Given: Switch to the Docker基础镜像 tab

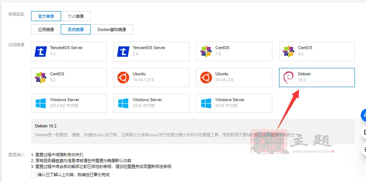Looking at the screenshot, I should [111, 29].
